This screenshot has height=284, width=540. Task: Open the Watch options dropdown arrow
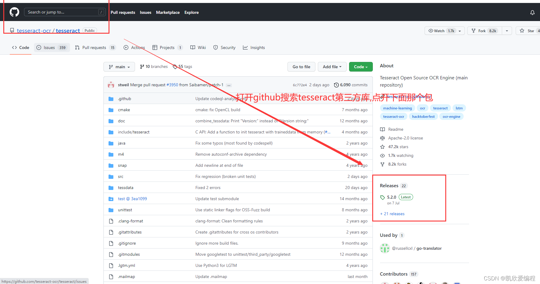pos(460,31)
